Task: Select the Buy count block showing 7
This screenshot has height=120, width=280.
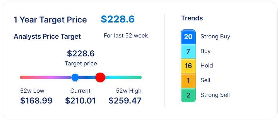Action: [x=188, y=51]
